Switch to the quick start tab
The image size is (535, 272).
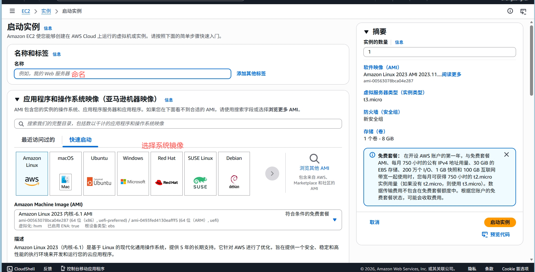[x=80, y=140]
